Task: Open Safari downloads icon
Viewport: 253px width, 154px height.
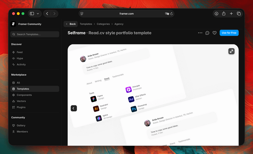Action: pos(216,14)
